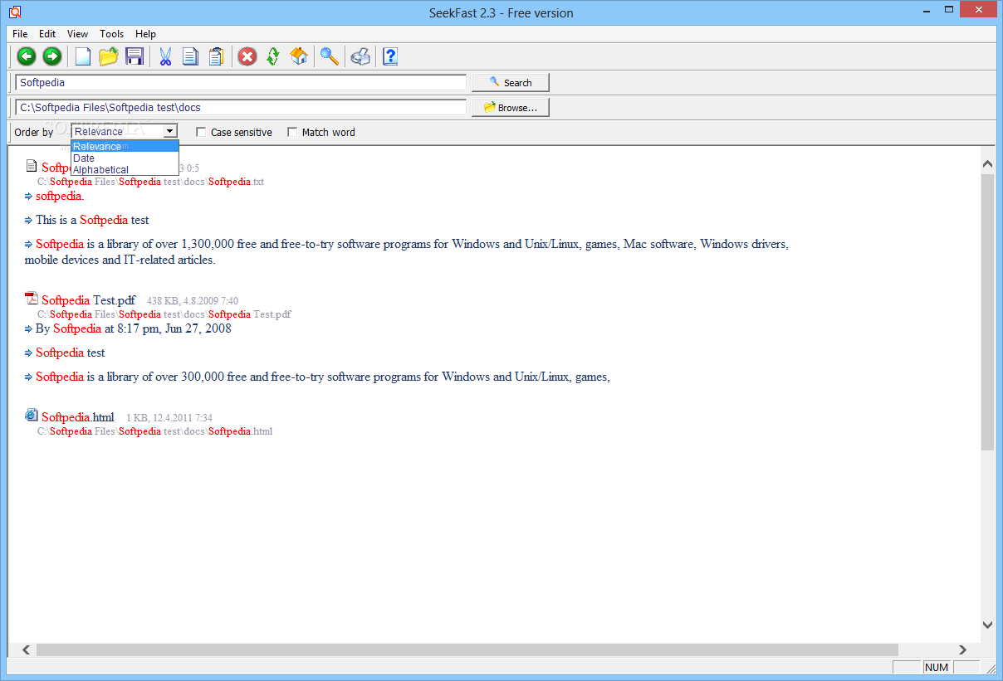Pick Alphabetical in the Order by list
Viewport: 1003px width, 681px height.
pyautogui.click(x=125, y=170)
